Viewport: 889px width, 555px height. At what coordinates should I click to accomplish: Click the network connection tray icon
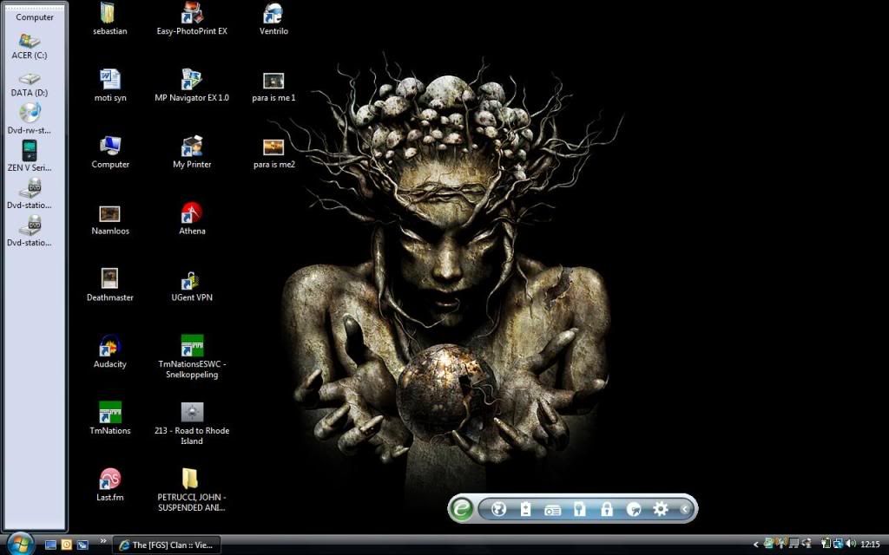(838, 544)
